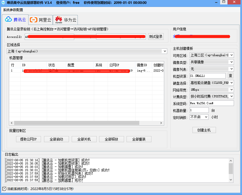Viewport: 242px width, 195px height.
Task: Click the 状态 column header
Action: 56,65
